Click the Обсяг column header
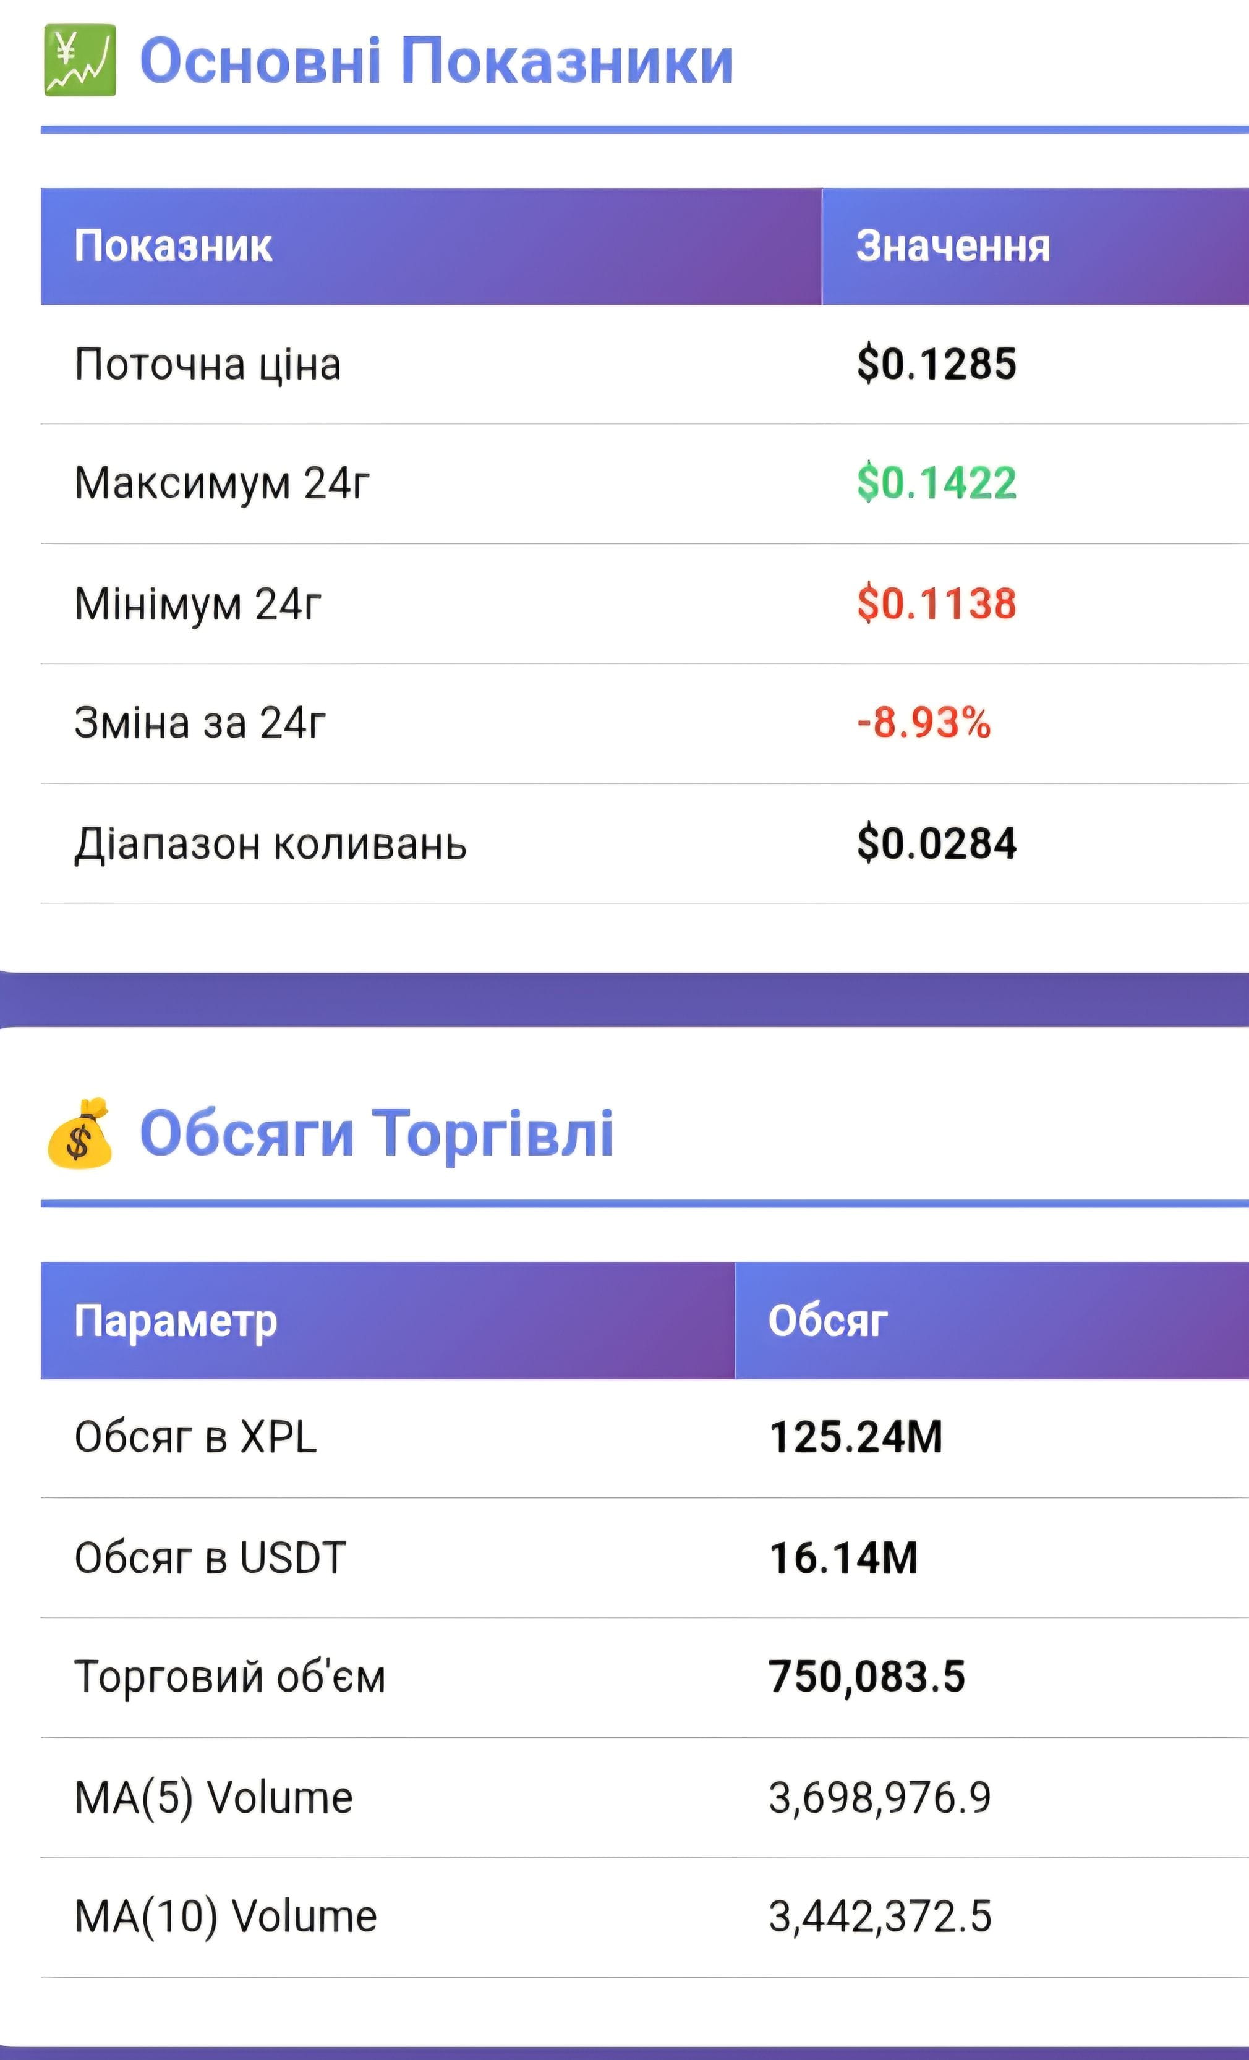This screenshot has height=2060, width=1249. 827,1321
